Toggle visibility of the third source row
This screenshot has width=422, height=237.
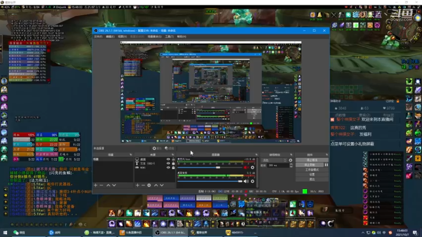(x=168, y=167)
